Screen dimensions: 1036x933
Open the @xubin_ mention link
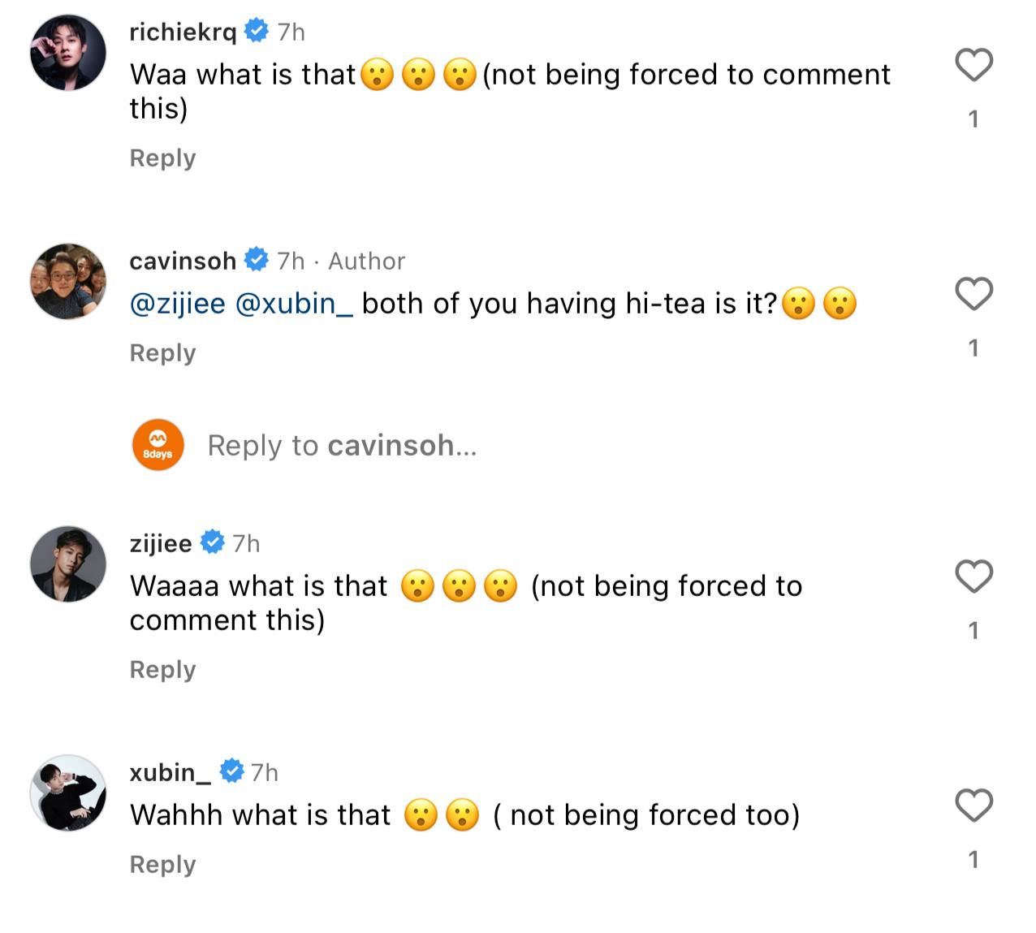(295, 303)
